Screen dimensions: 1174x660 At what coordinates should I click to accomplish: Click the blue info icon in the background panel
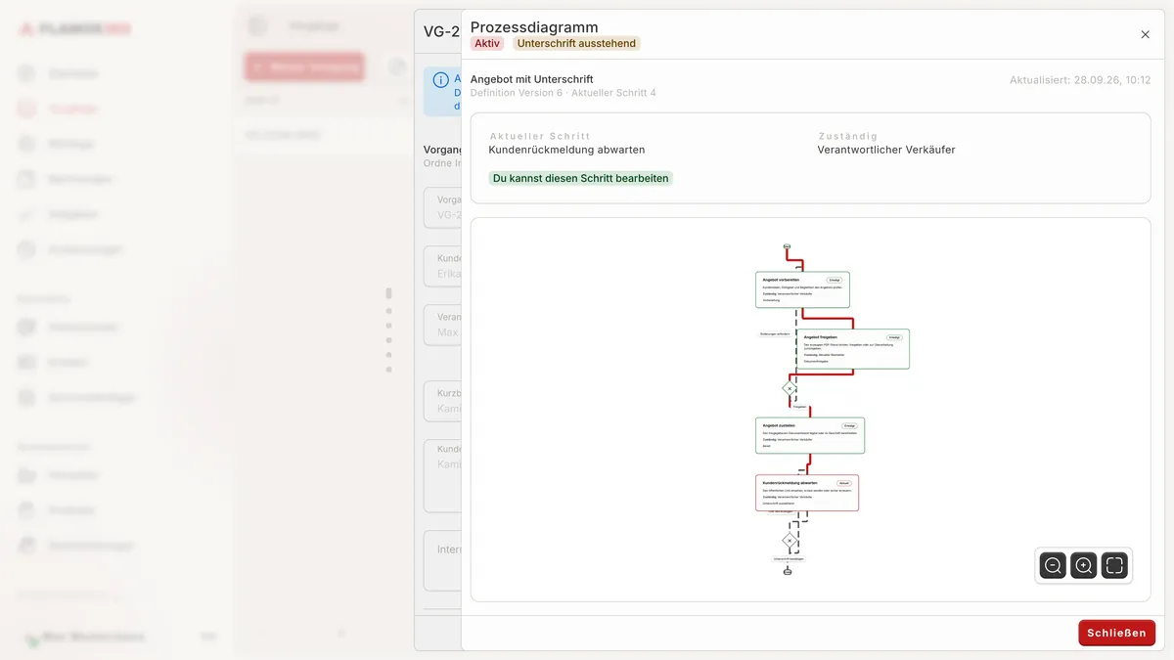click(x=441, y=80)
